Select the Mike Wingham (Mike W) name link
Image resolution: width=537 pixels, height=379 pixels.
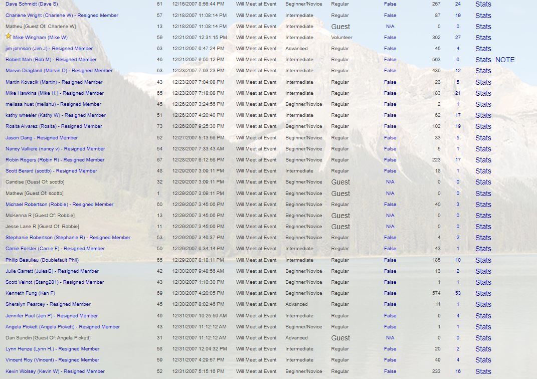tap(40, 38)
